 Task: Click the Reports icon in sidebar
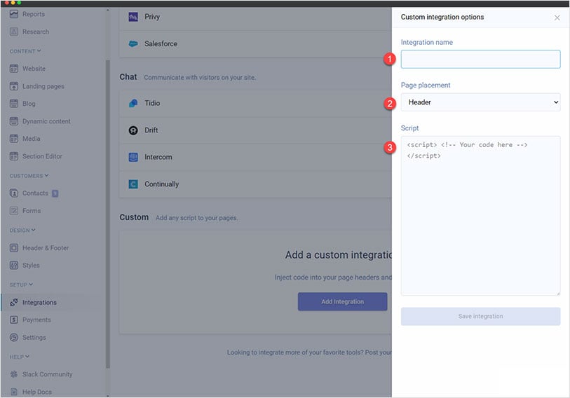point(14,14)
